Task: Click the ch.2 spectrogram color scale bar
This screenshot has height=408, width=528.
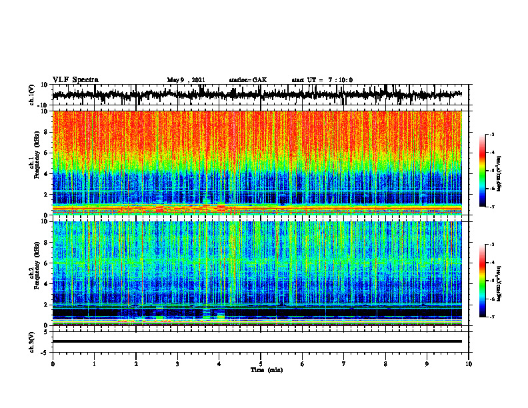Action: [482, 281]
